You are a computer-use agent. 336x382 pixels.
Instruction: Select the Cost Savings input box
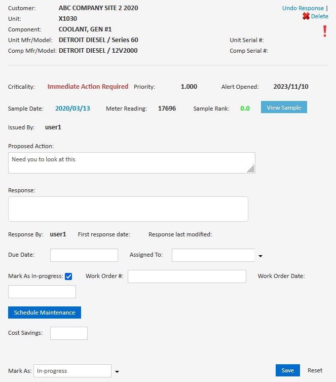pyautogui.click(x=69, y=333)
